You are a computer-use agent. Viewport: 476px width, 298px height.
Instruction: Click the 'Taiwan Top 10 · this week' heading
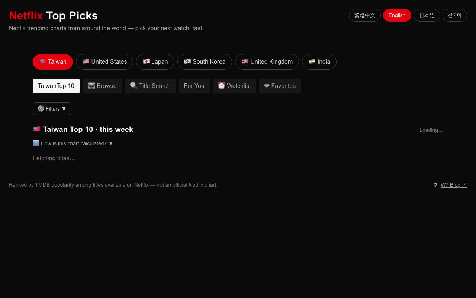[x=83, y=129]
